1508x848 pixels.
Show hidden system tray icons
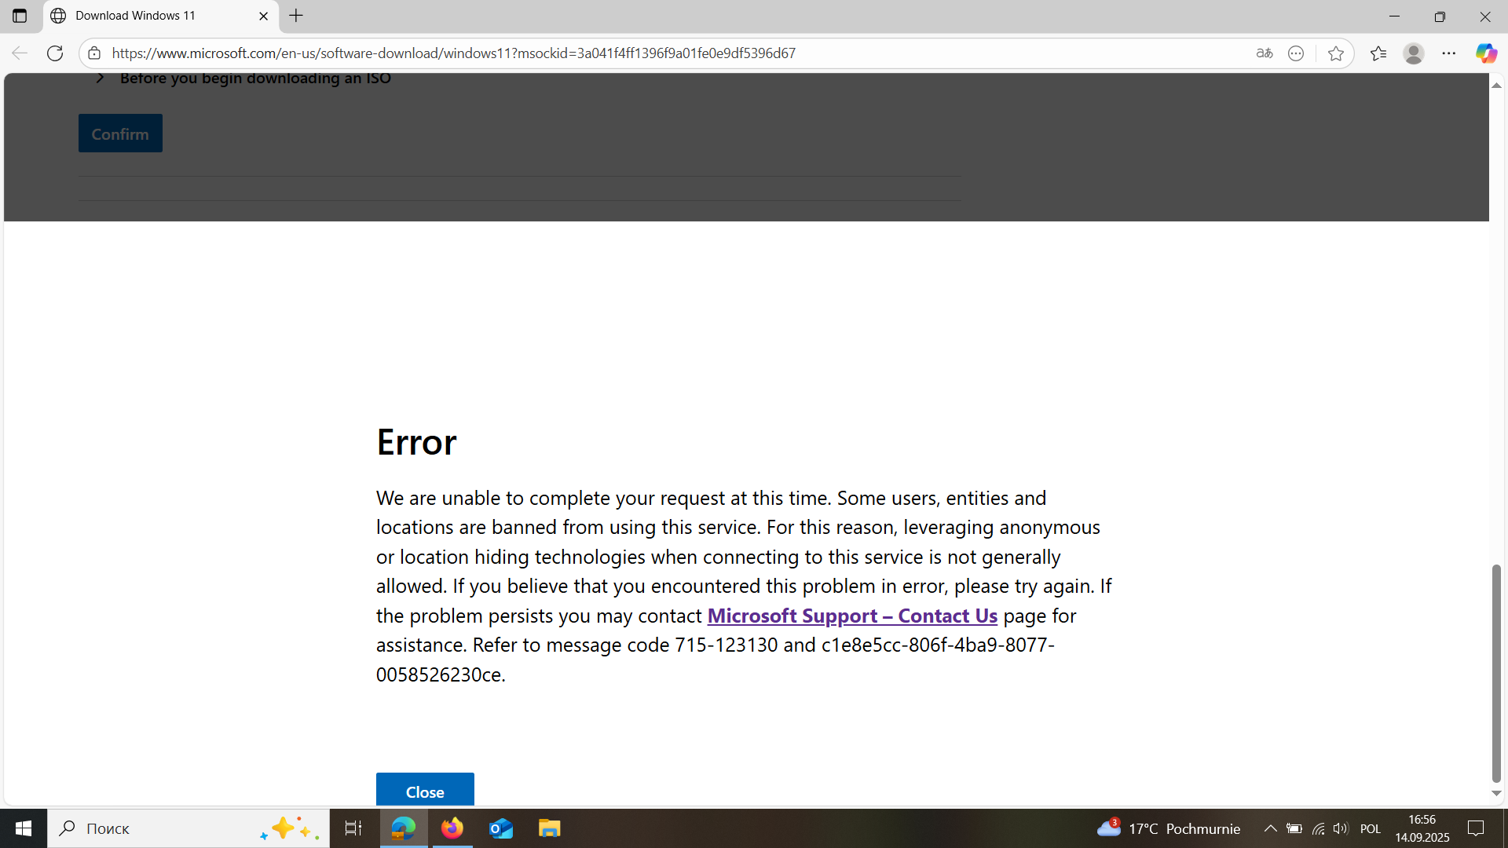point(1270,828)
